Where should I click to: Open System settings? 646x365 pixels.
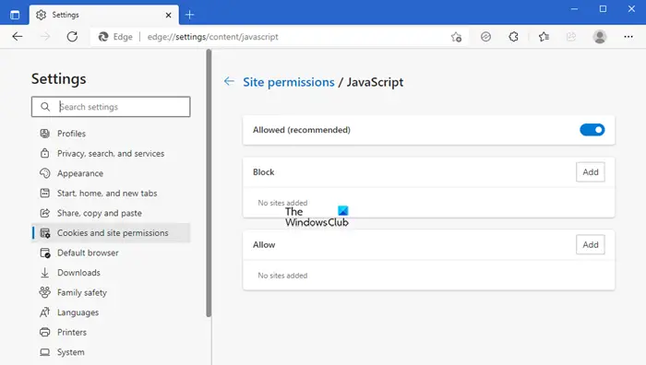[x=70, y=352]
